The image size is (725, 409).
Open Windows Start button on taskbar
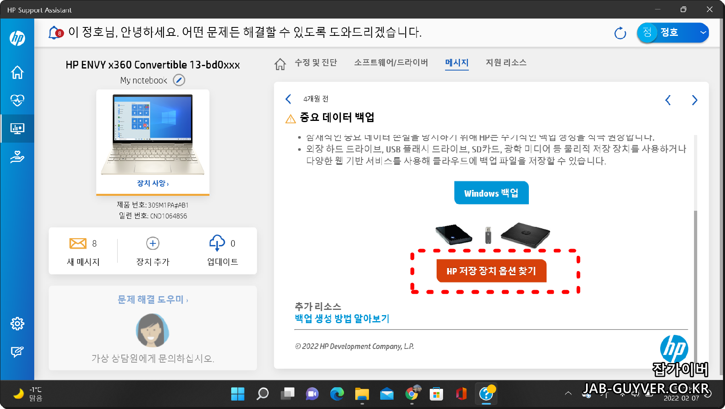pos(238,394)
